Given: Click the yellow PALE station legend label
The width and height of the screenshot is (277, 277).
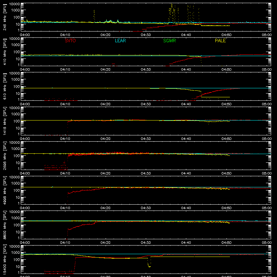Looking at the screenshot, I should [x=220, y=41].
